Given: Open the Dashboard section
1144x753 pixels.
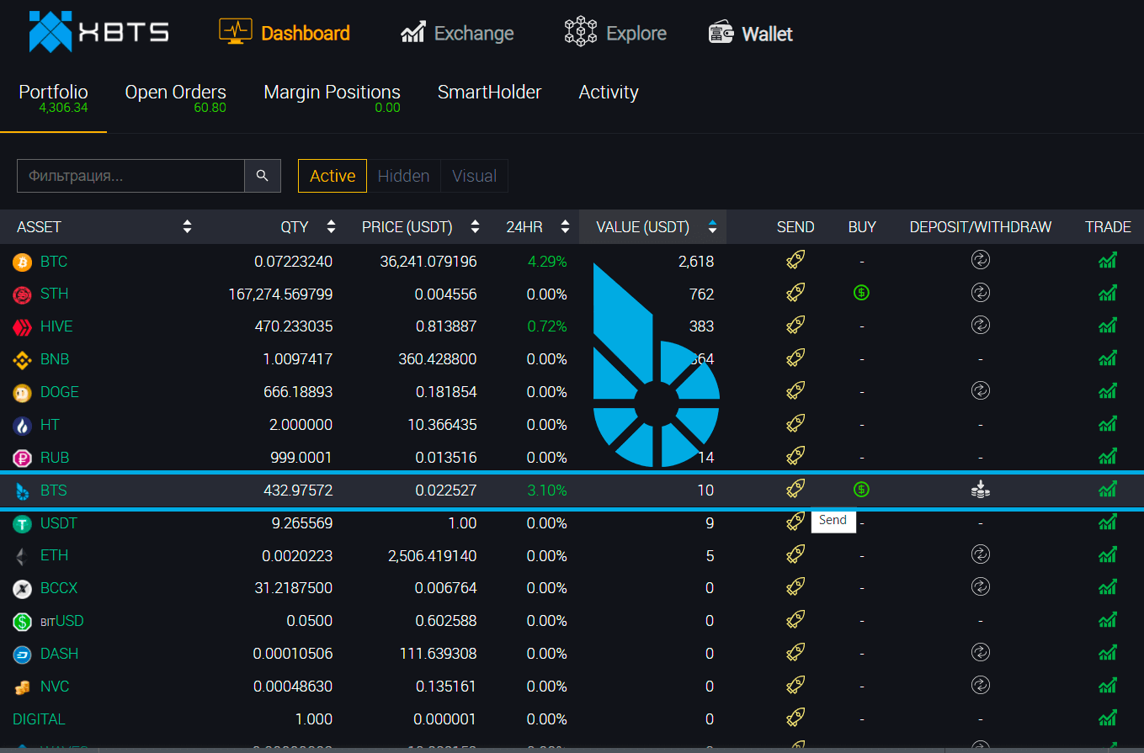Looking at the screenshot, I should (285, 33).
